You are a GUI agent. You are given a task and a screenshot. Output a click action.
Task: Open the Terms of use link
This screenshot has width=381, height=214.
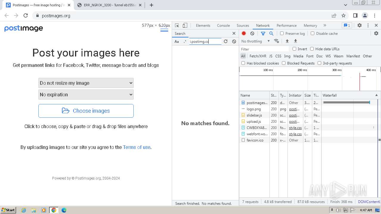point(137,147)
